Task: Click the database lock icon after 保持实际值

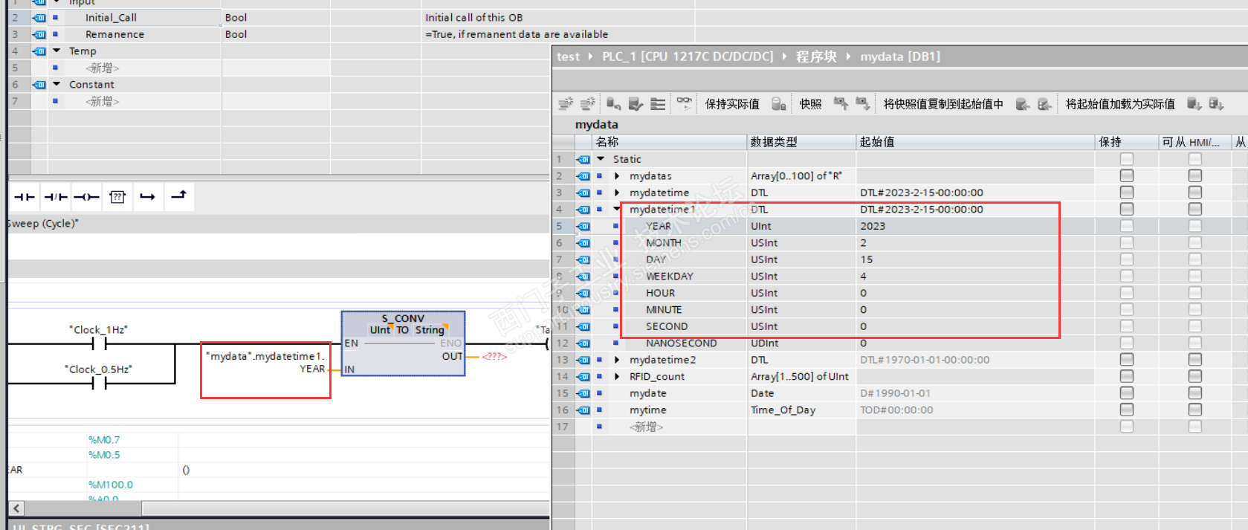Action: [778, 104]
